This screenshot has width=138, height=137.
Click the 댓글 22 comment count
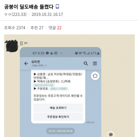point(55,28)
